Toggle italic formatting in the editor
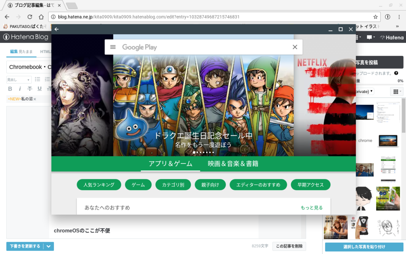 tap(20, 89)
